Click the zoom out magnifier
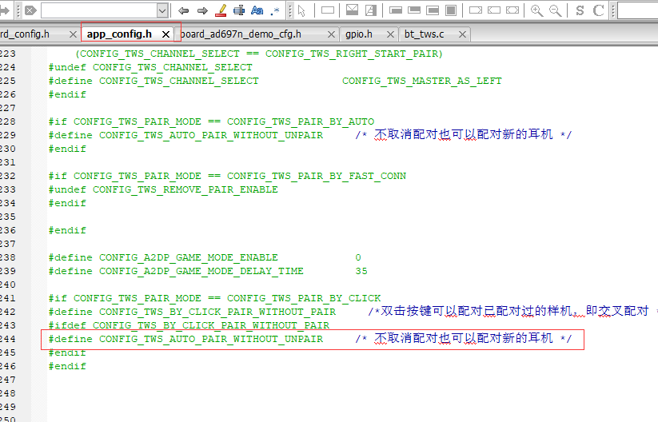The image size is (658, 422). [x=555, y=10]
